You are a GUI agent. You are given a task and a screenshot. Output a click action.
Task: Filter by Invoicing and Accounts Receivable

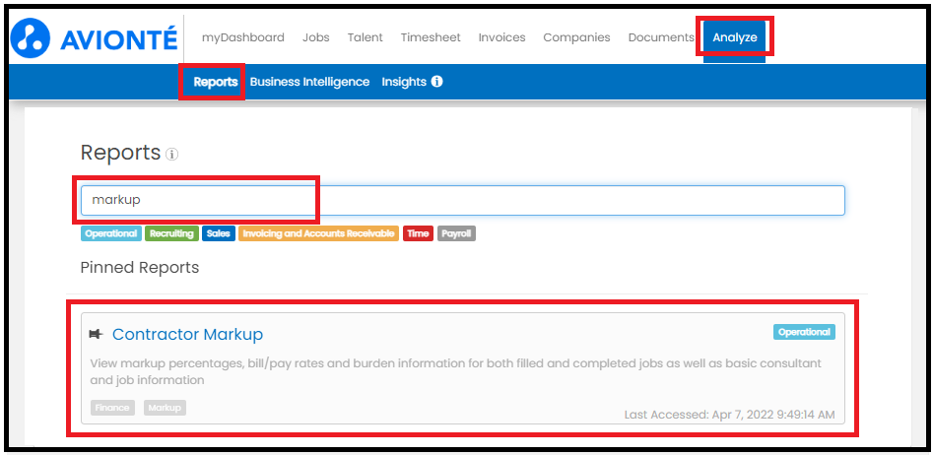pos(318,233)
